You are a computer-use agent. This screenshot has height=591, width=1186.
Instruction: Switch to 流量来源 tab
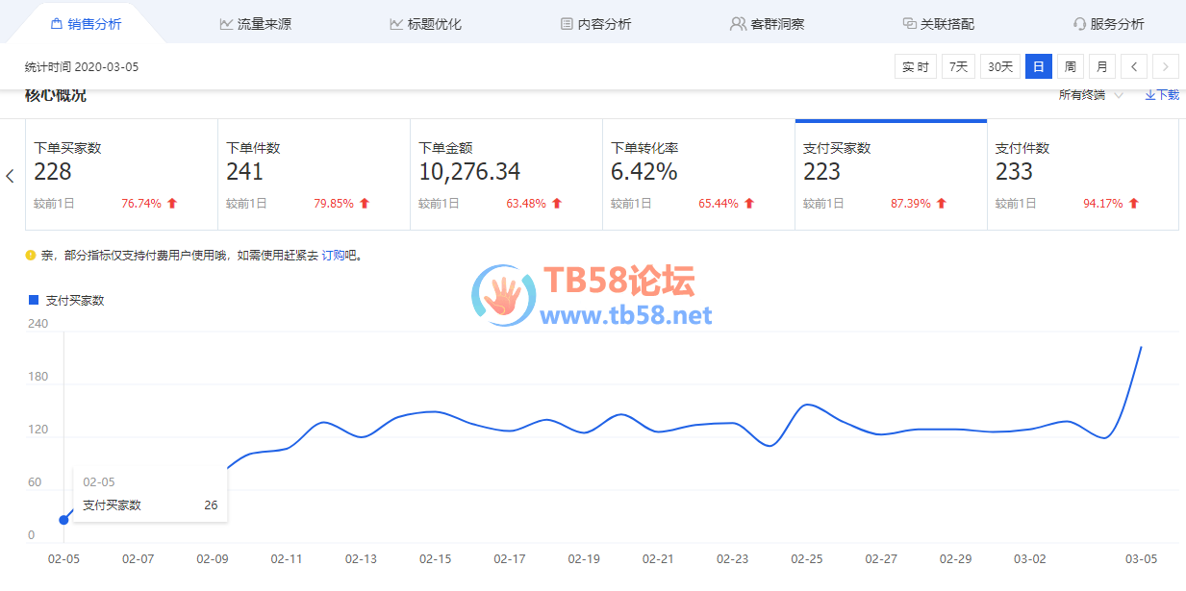[x=255, y=24]
